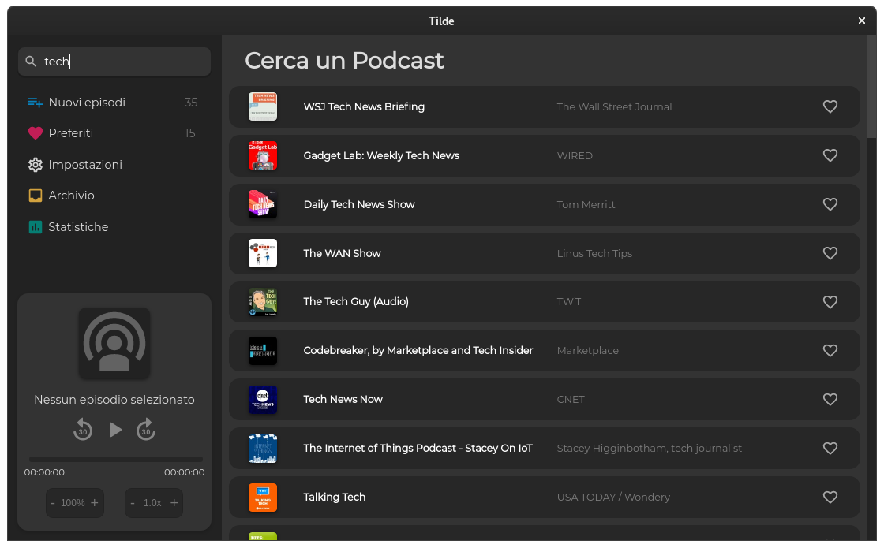
Task: Skip forward 30 seconds in player
Action: click(146, 430)
